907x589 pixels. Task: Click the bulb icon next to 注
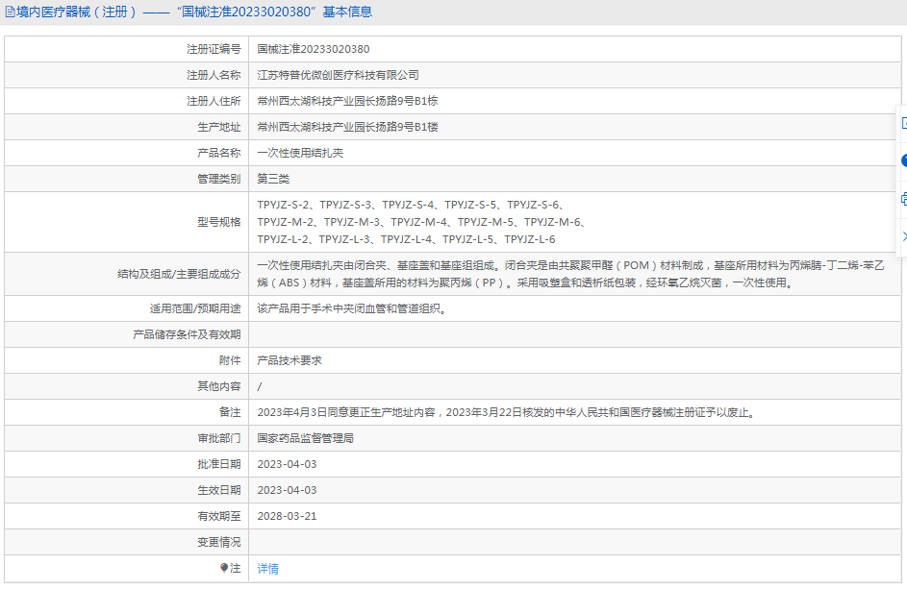(x=224, y=568)
